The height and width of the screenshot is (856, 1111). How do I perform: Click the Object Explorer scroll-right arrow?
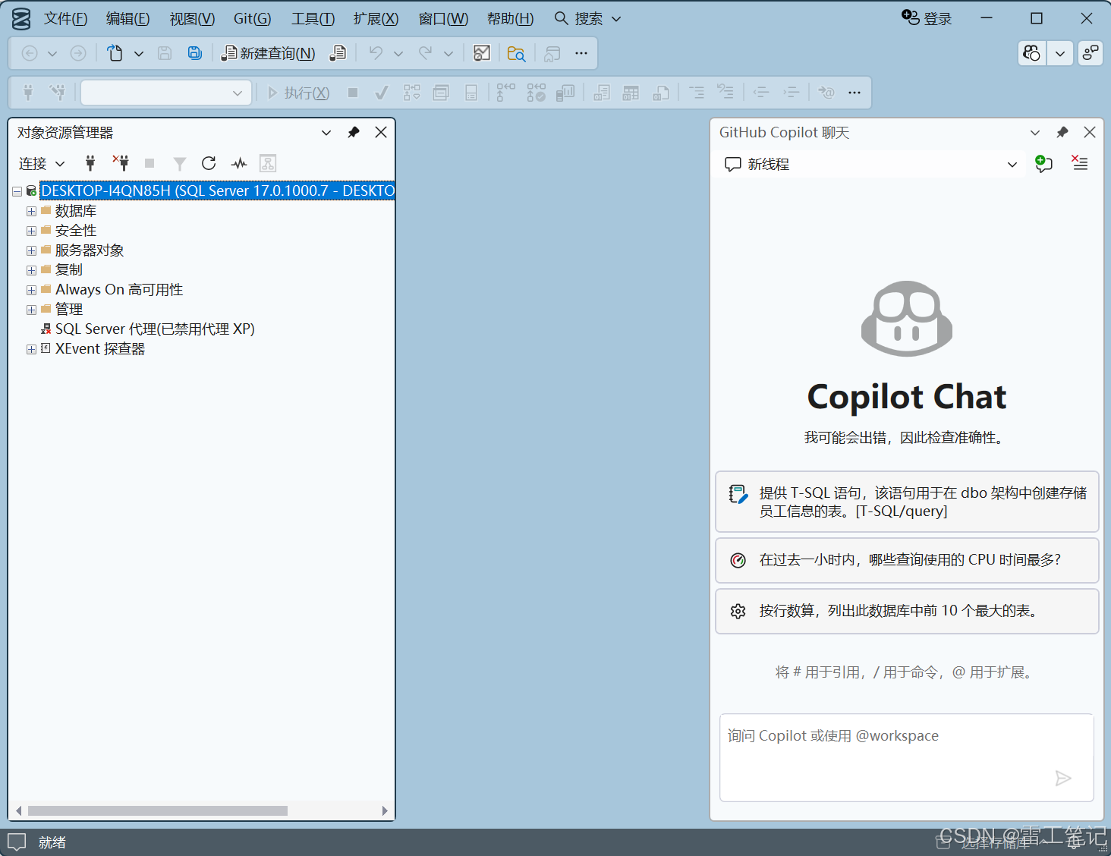coord(385,810)
